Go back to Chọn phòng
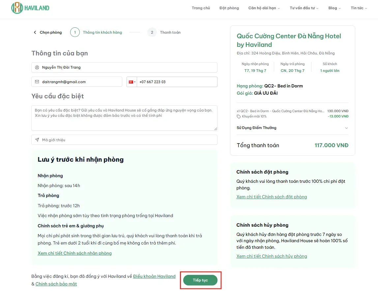378x294 pixels. [51, 32]
